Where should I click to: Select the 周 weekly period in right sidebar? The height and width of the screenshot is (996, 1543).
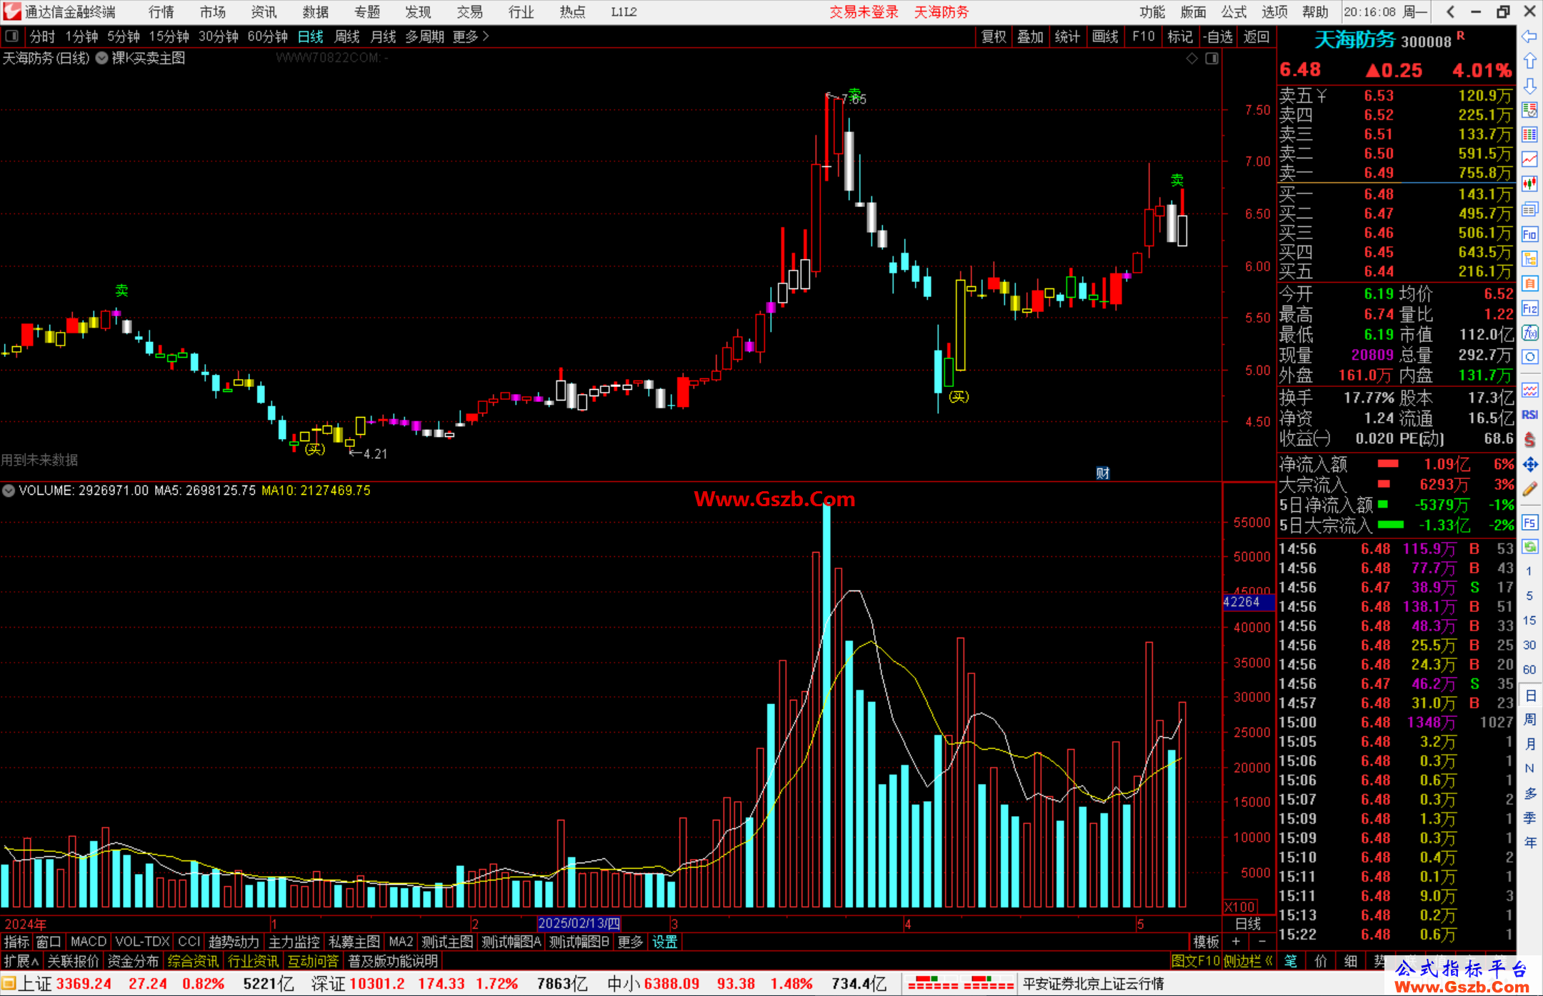click(1529, 720)
